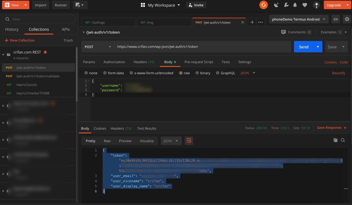This screenshot has height=205, width=352.
Task: Switch to the GET /GetPage tab
Action: [109, 22]
